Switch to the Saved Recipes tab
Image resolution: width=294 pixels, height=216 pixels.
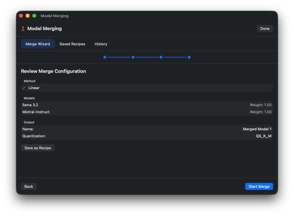point(72,44)
